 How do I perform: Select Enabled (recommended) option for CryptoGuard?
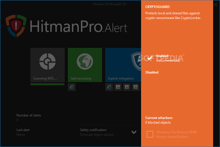coord(163,58)
